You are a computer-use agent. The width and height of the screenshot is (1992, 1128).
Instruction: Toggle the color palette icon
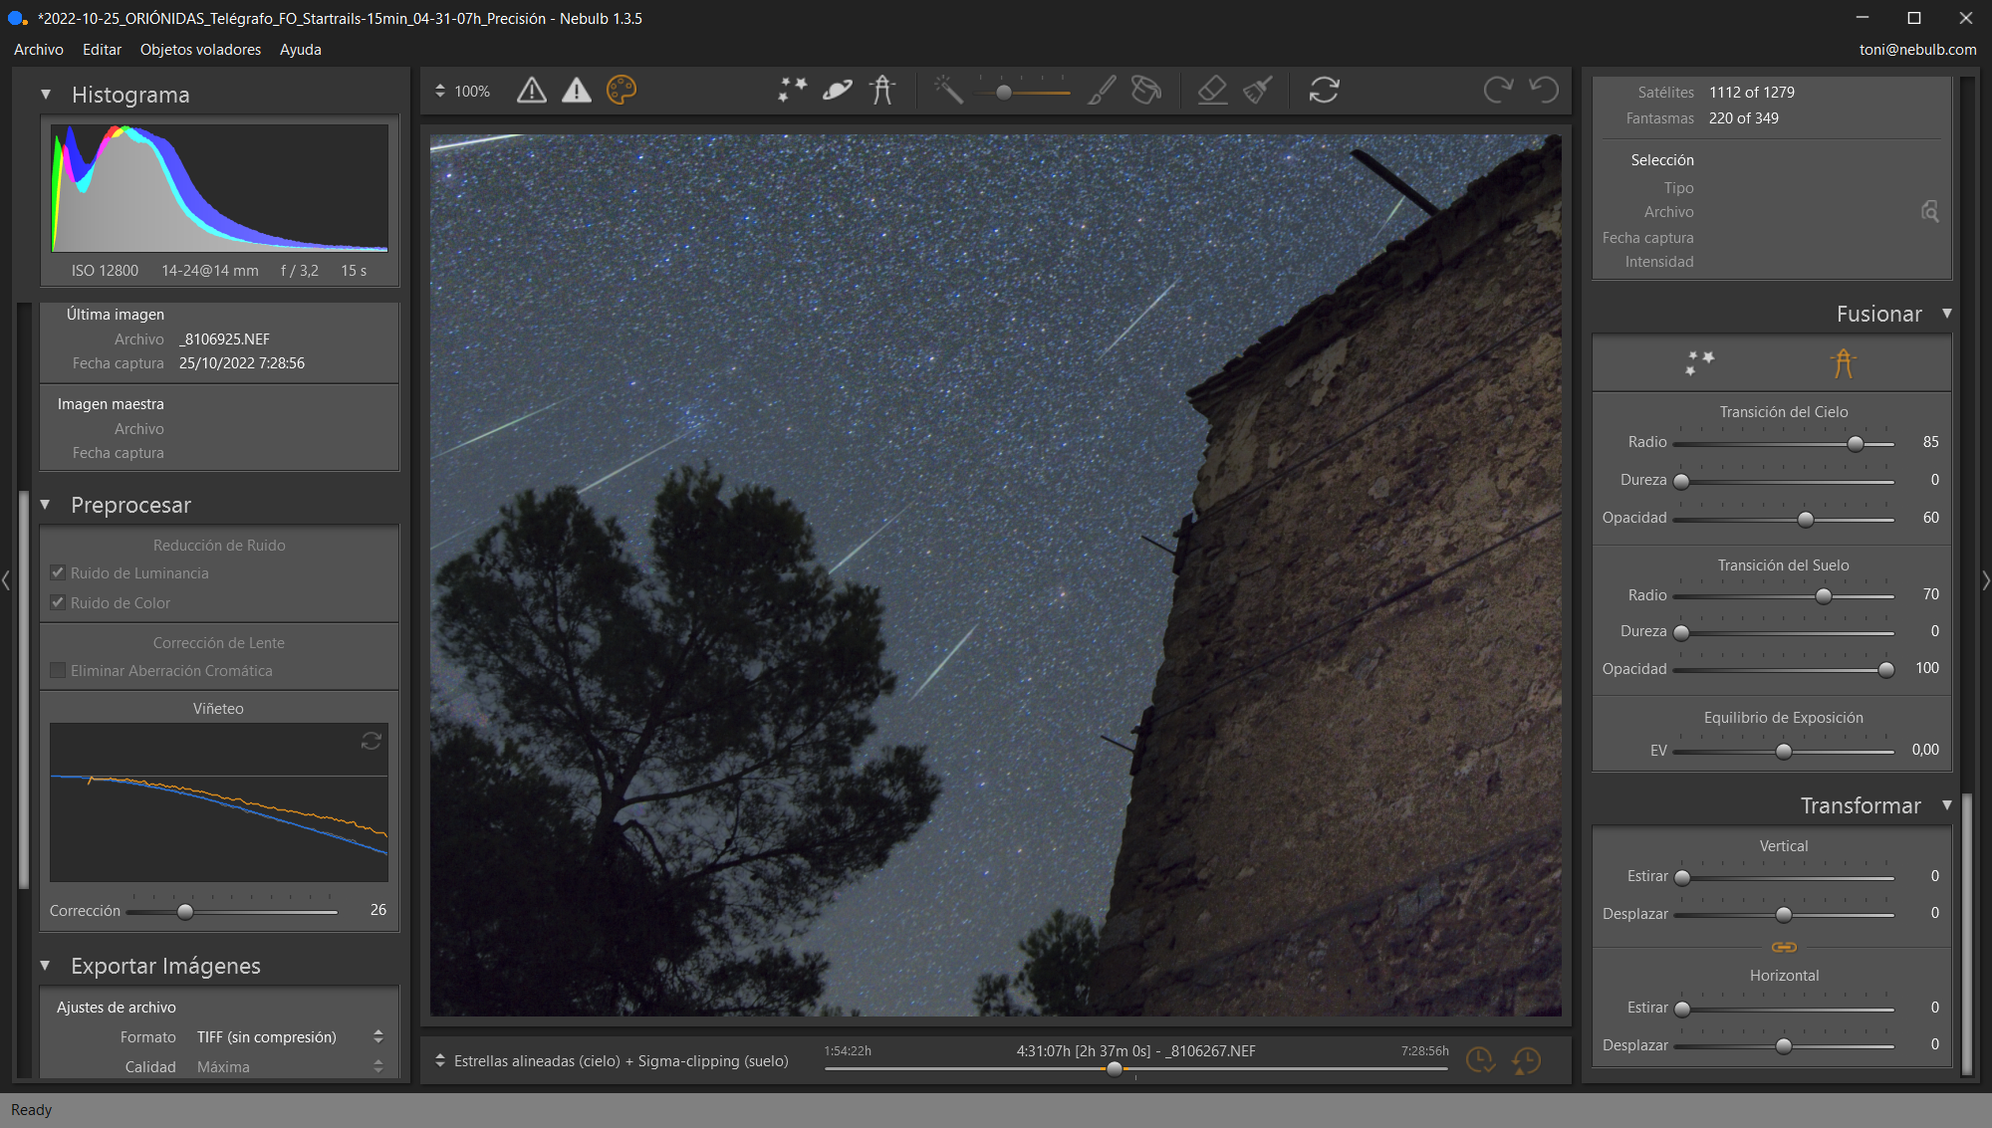click(622, 91)
